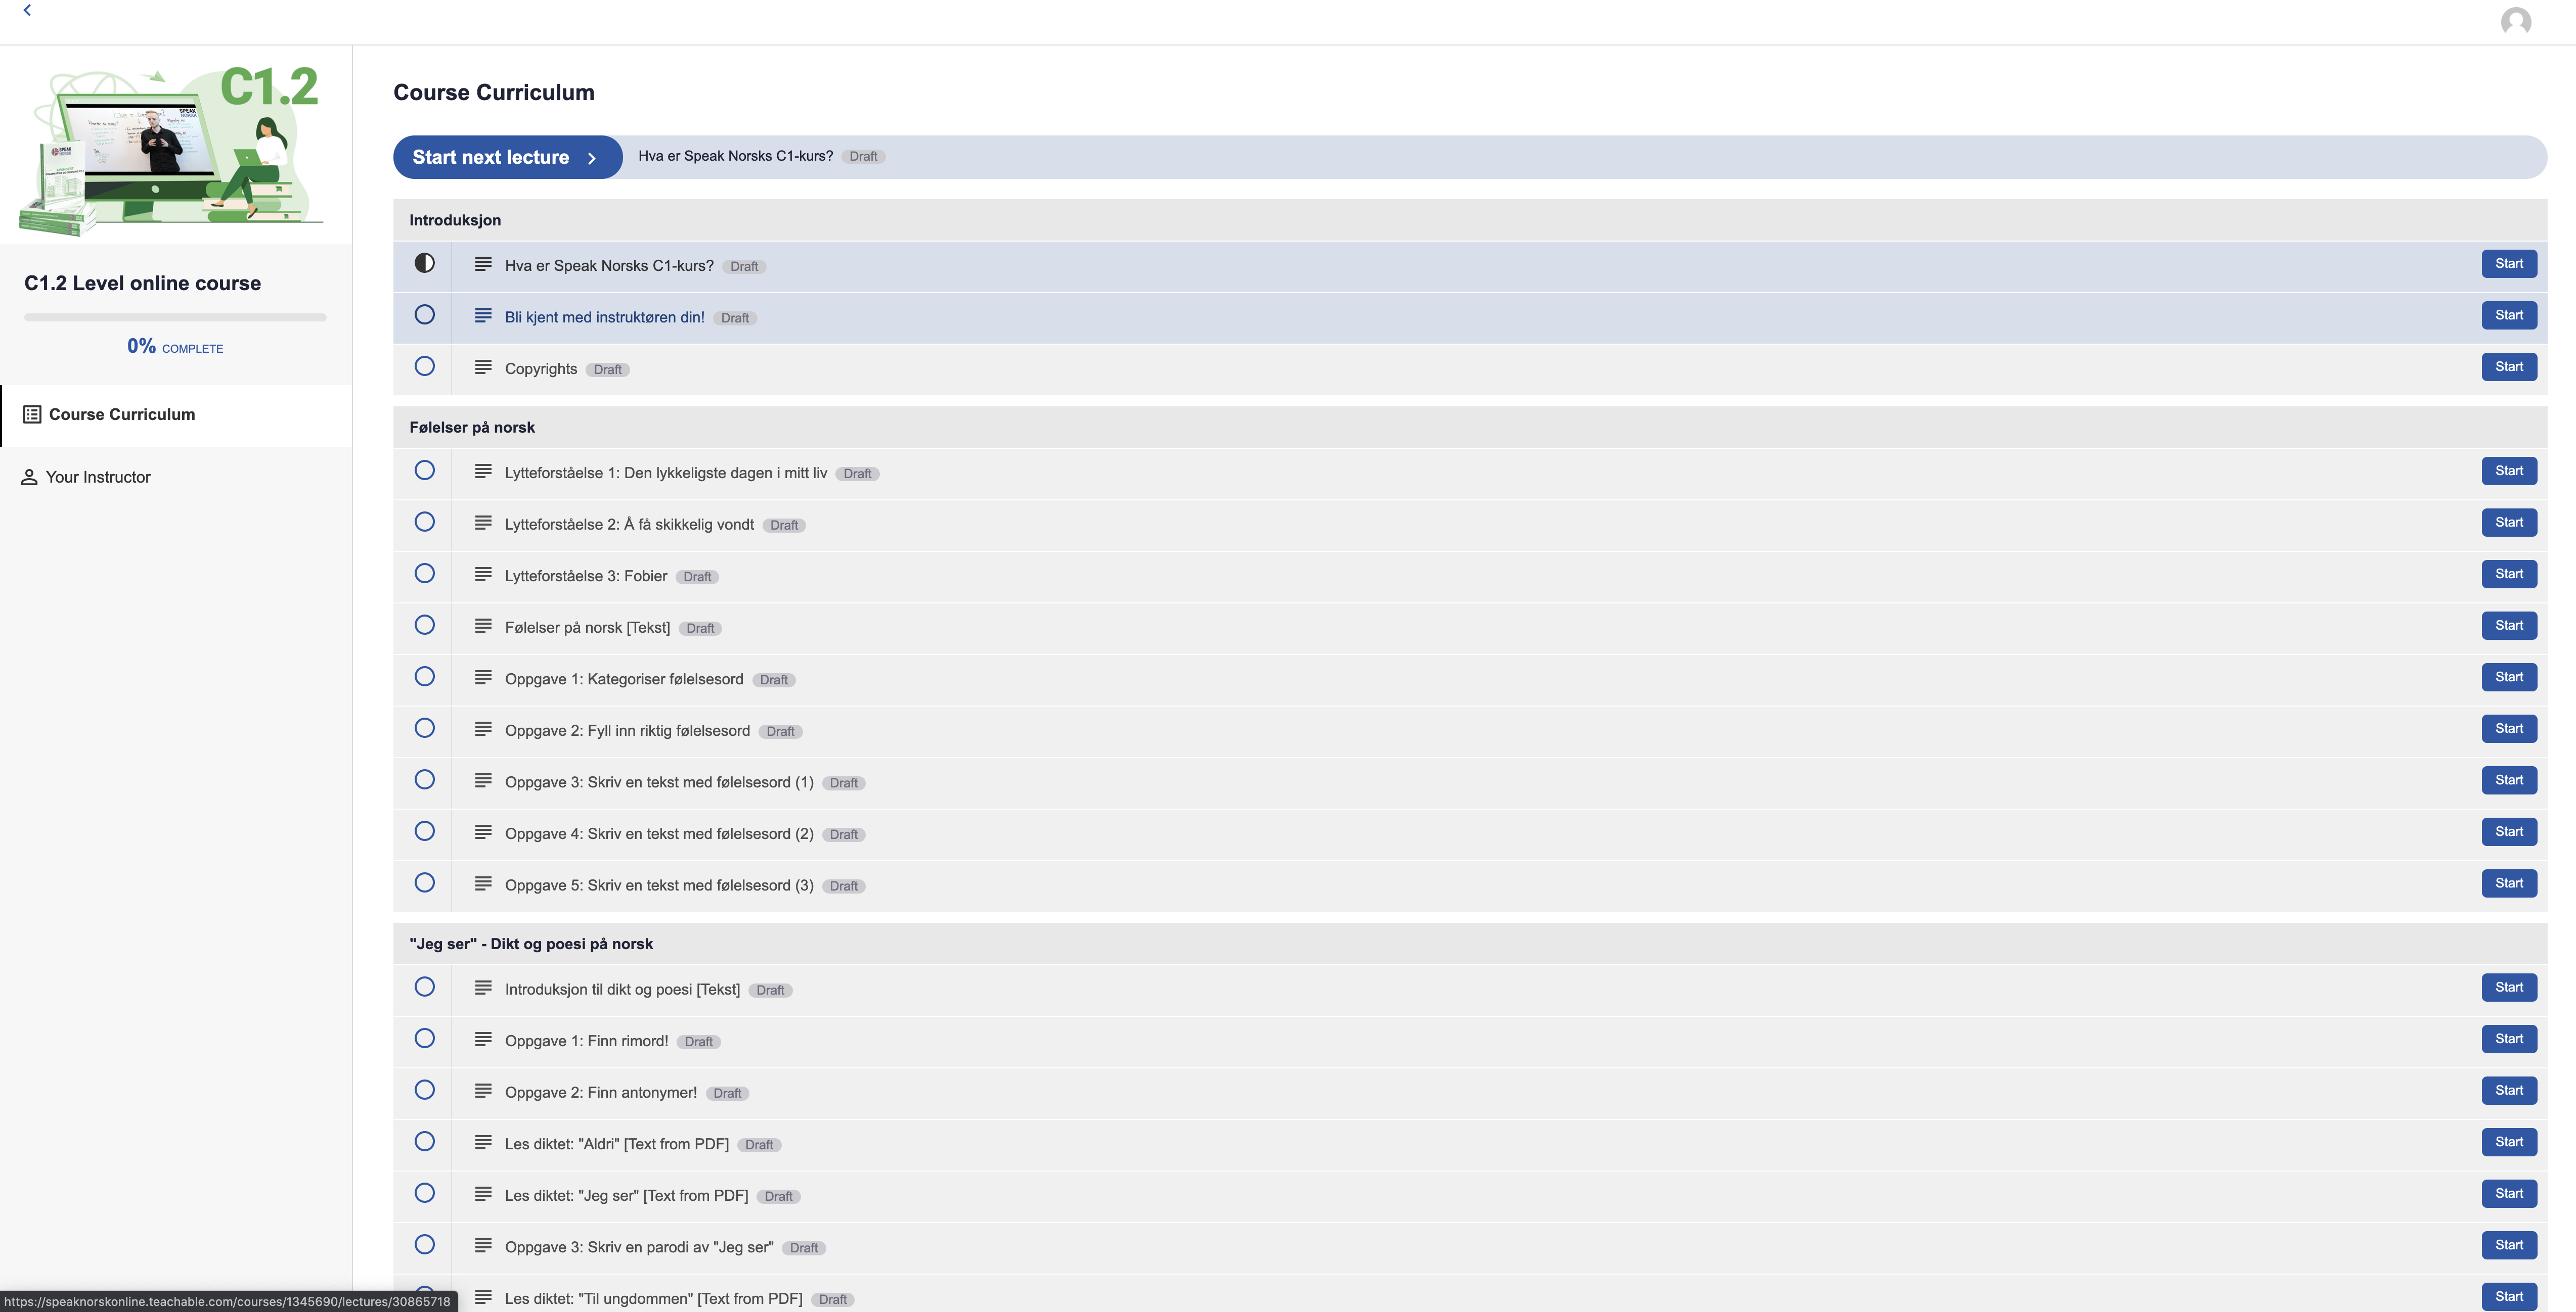Screen dimensions: 2576x1312
Task: Click the chevron arrow on Start next lecture
Action: (592, 158)
